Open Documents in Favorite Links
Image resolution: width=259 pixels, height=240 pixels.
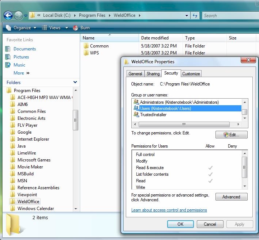click(x=25, y=49)
